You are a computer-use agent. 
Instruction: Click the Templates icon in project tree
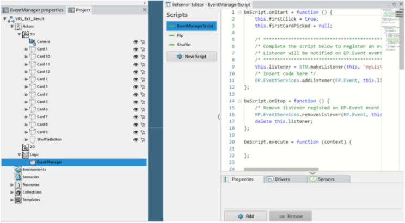(18, 200)
